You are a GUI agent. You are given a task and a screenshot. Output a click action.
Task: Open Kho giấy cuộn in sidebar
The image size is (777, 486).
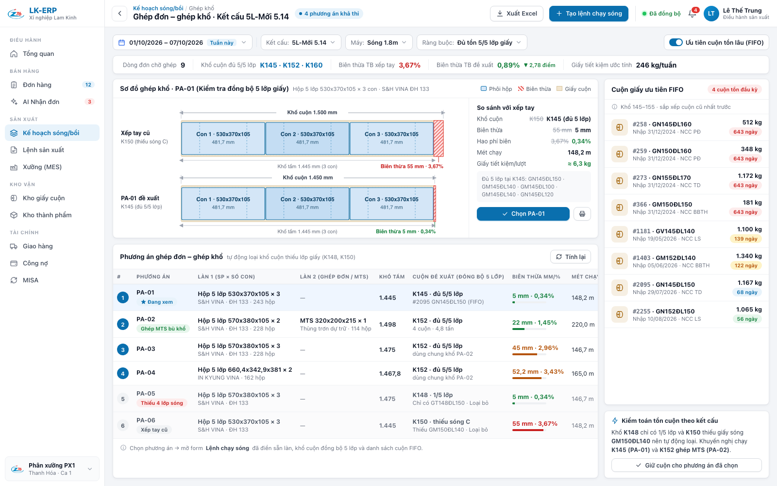point(52,198)
